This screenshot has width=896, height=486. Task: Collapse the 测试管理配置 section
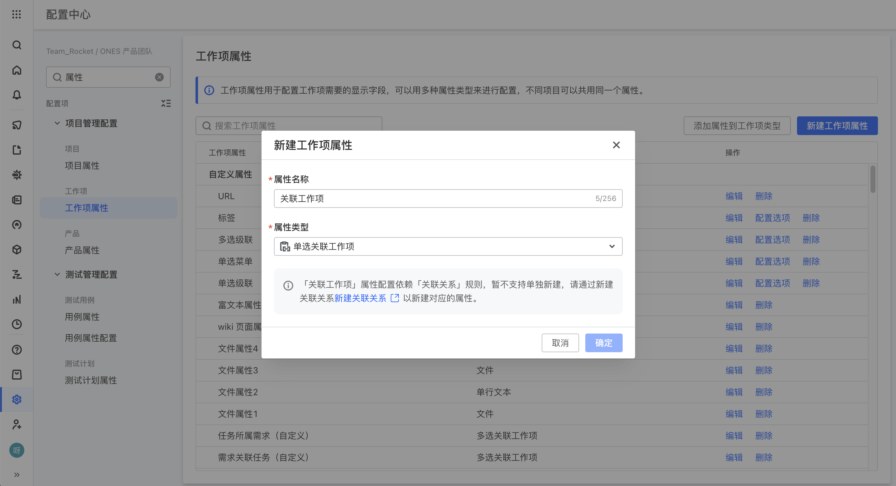click(x=57, y=274)
